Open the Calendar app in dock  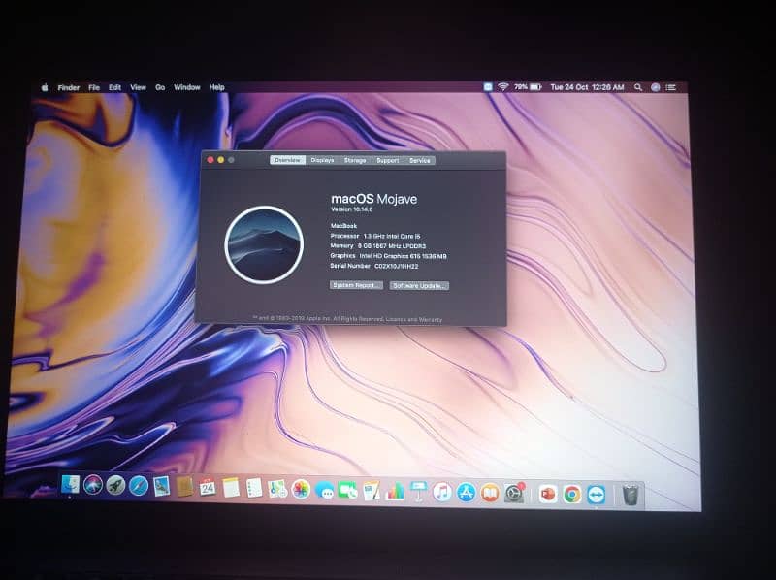(x=208, y=488)
